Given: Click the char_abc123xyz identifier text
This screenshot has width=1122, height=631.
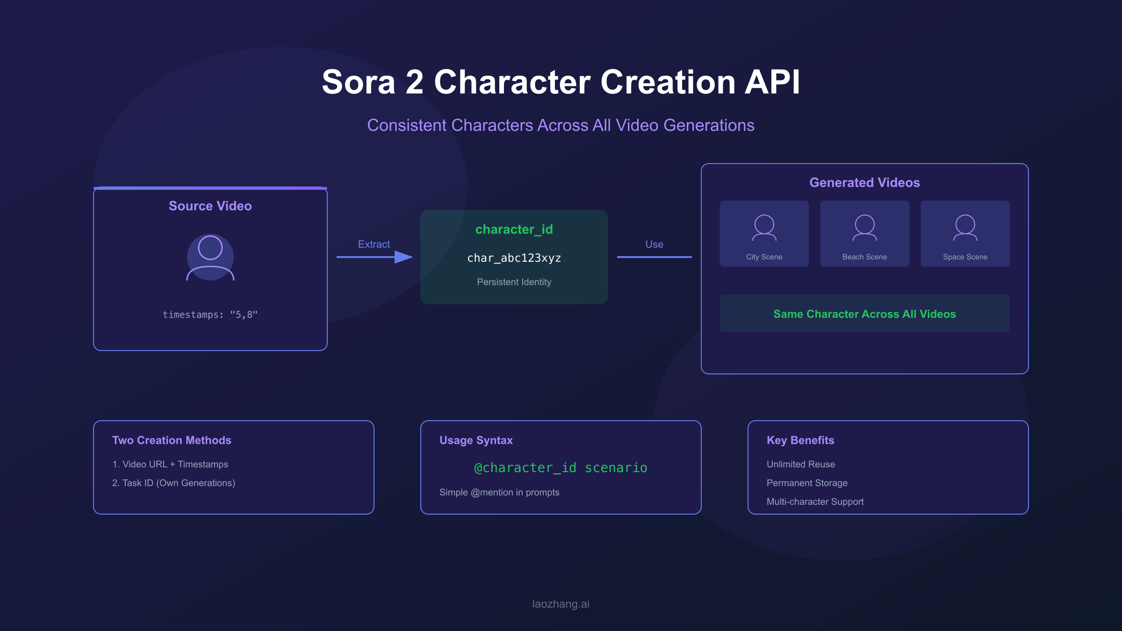Looking at the screenshot, I should (x=514, y=258).
